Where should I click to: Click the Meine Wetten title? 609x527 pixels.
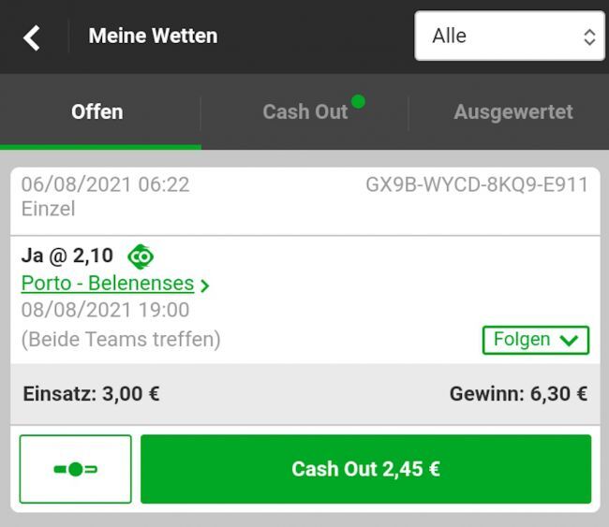click(153, 36)
